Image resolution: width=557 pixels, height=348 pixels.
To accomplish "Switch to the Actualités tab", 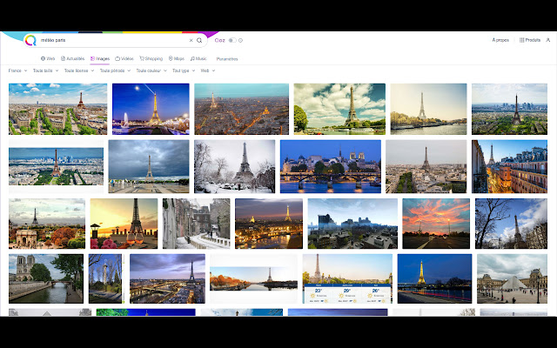I will pyautogui.click(x=73, y=58).
